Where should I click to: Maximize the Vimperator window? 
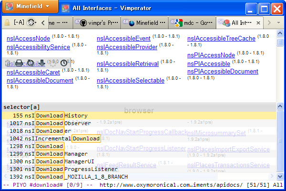point(264,9)
